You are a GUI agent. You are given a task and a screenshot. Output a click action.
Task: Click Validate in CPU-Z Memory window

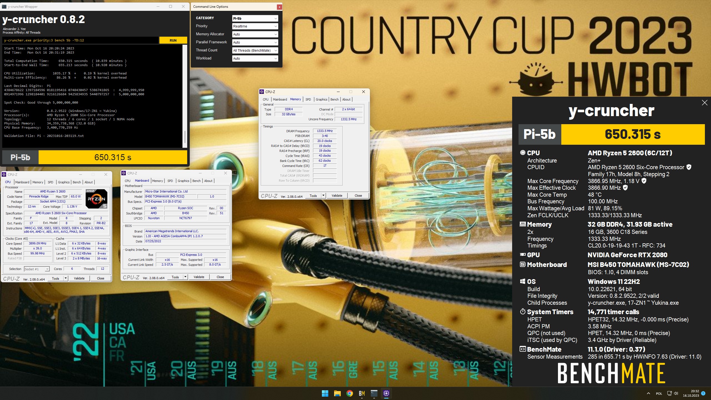[337, 196]
